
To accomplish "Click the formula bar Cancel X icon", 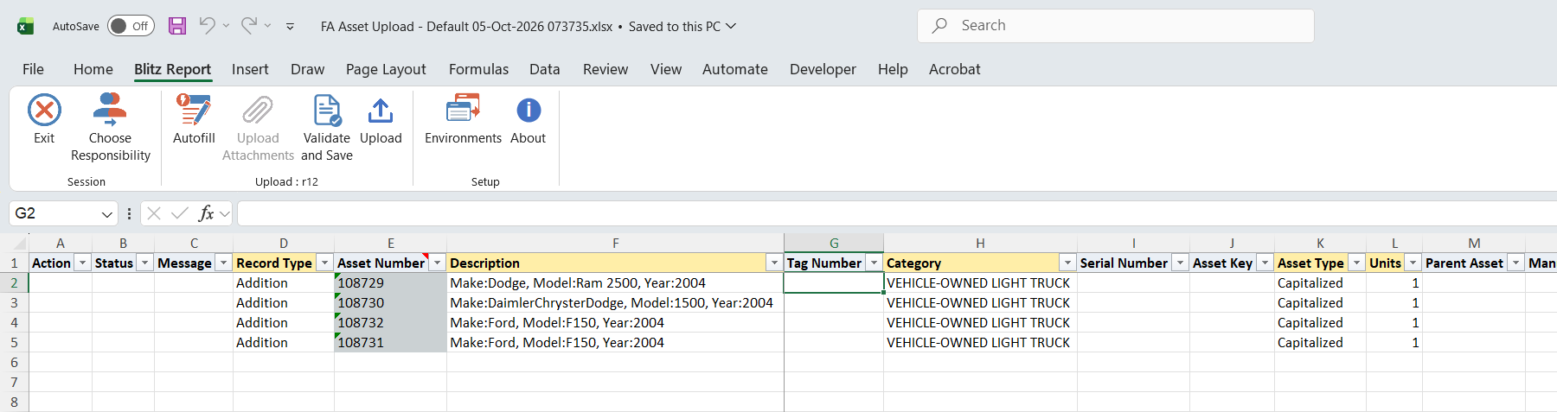I will click(154, 213).
